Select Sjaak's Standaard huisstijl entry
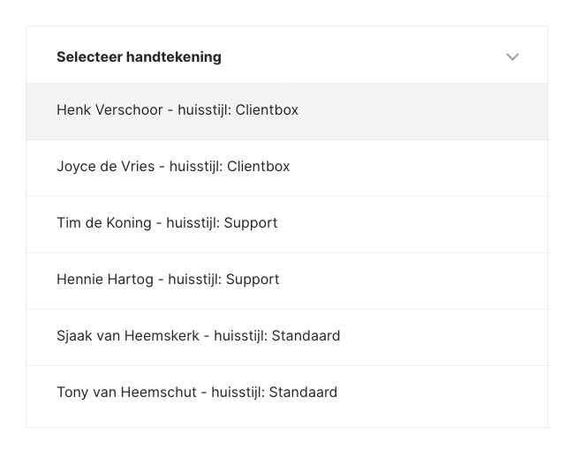Viewport: 574px width, 457px height. [198, 336]
